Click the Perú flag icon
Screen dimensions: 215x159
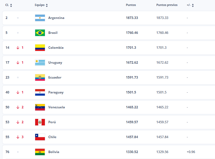click(x=40, y=122)
